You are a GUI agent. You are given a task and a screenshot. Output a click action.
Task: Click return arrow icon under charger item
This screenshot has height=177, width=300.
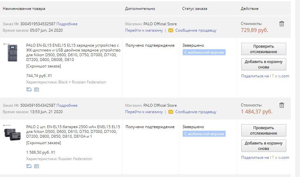[x=37, y=89]
